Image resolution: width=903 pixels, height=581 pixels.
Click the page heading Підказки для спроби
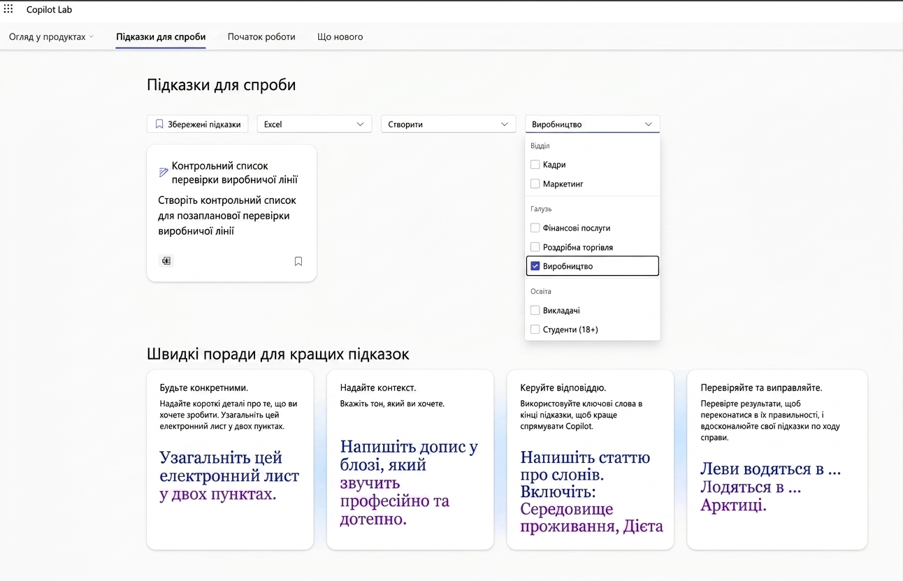click(222, 85)
